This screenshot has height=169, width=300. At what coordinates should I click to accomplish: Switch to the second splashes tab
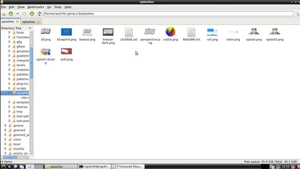coord(29,22)
